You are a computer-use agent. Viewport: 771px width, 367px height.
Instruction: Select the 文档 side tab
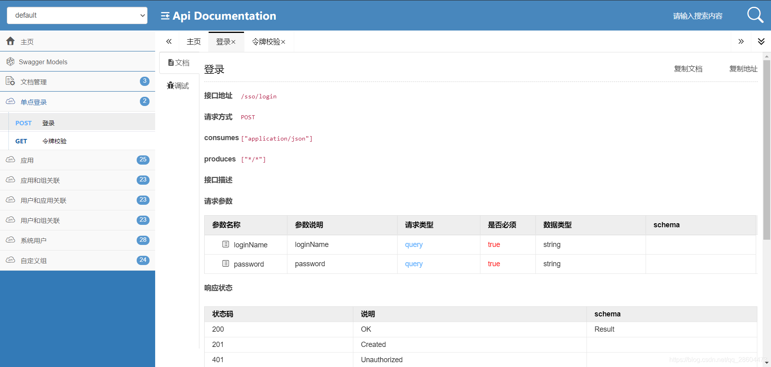pos(179,63)
